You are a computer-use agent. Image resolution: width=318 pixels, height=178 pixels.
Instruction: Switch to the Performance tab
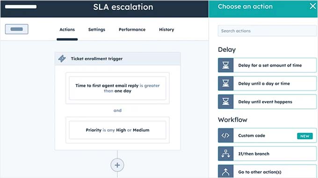click(132, 29)
